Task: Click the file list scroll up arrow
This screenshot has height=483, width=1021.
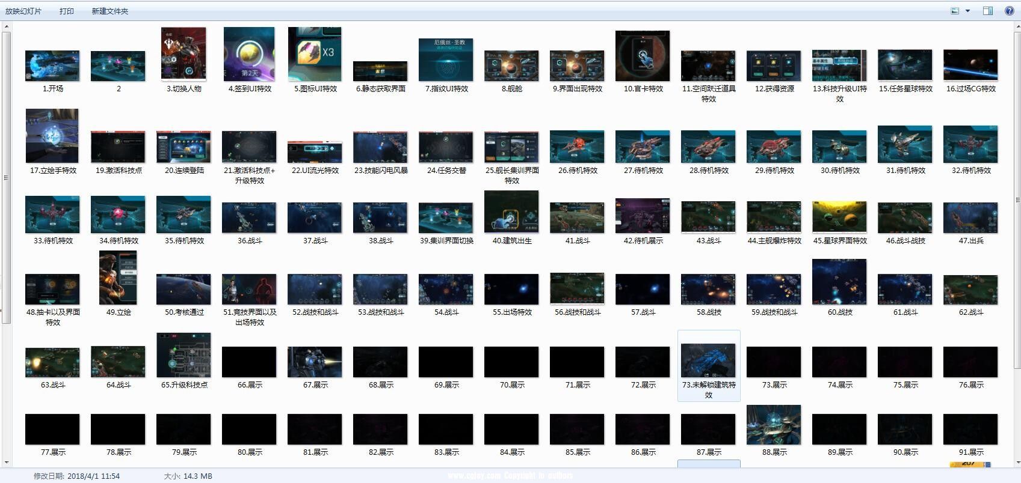Action: 1017,26
